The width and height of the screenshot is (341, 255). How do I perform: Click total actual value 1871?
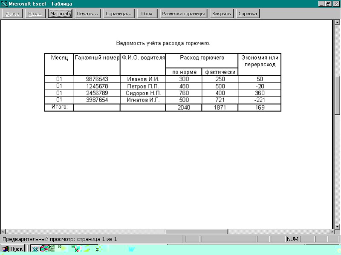click(220, 108)
